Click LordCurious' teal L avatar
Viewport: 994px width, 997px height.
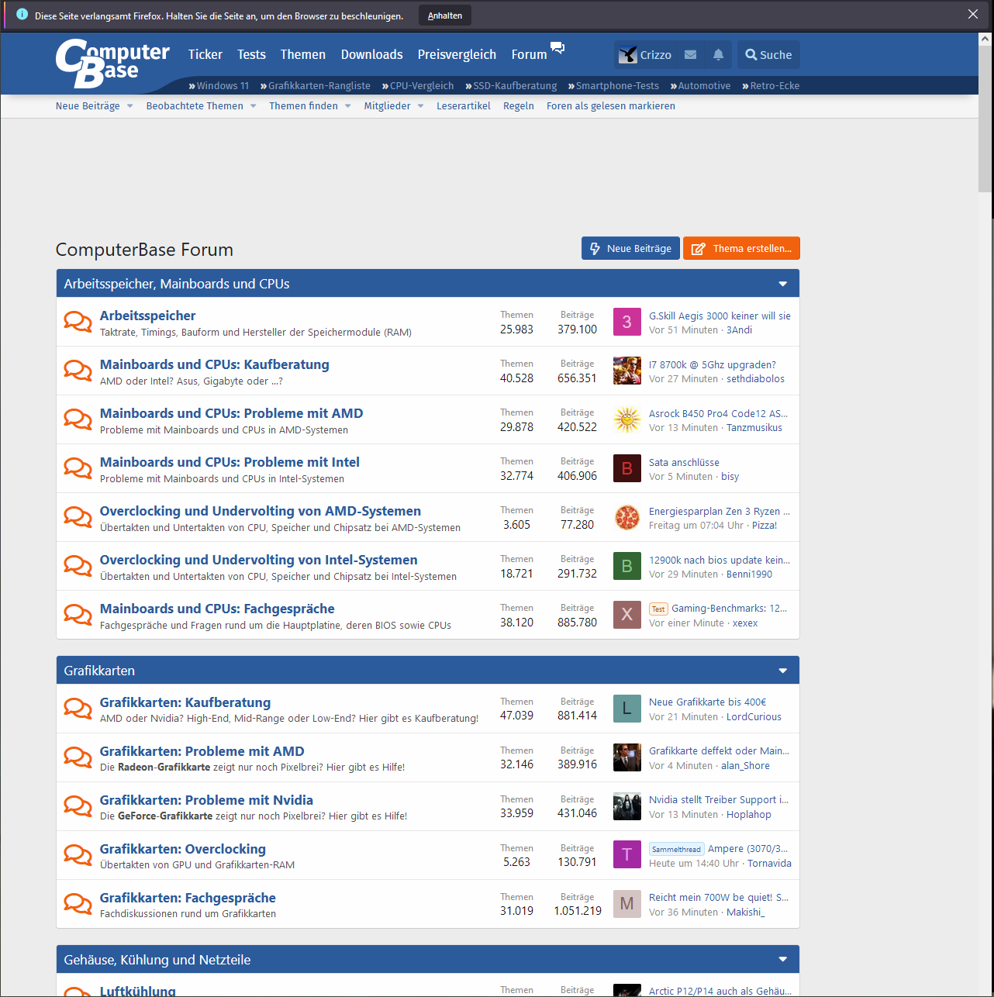(x=627, y=709)
